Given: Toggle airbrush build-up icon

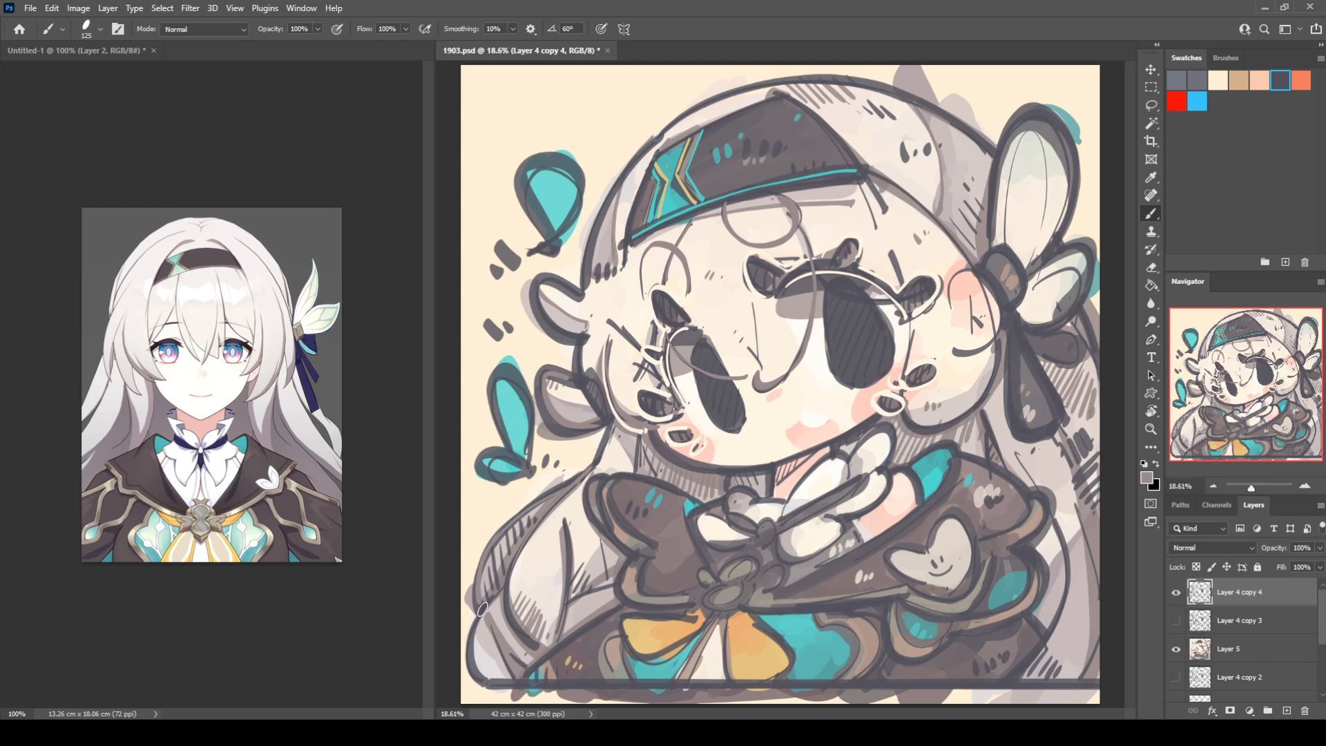Looking at the screenshot, I should tap(425, 29).
